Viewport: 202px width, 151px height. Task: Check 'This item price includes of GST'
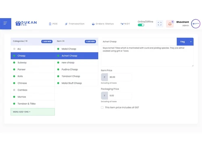pyautogui.click(x=102, y=108)
